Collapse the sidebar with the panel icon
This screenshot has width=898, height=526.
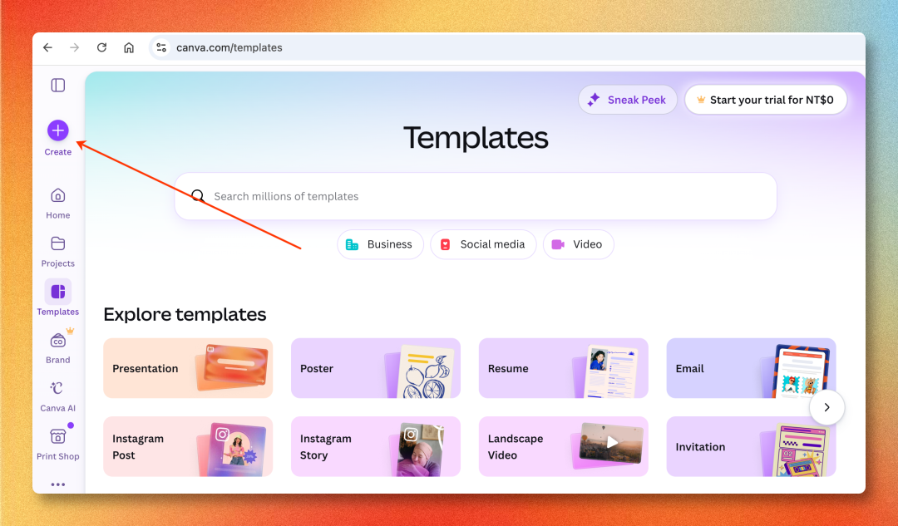click(58, 86)
